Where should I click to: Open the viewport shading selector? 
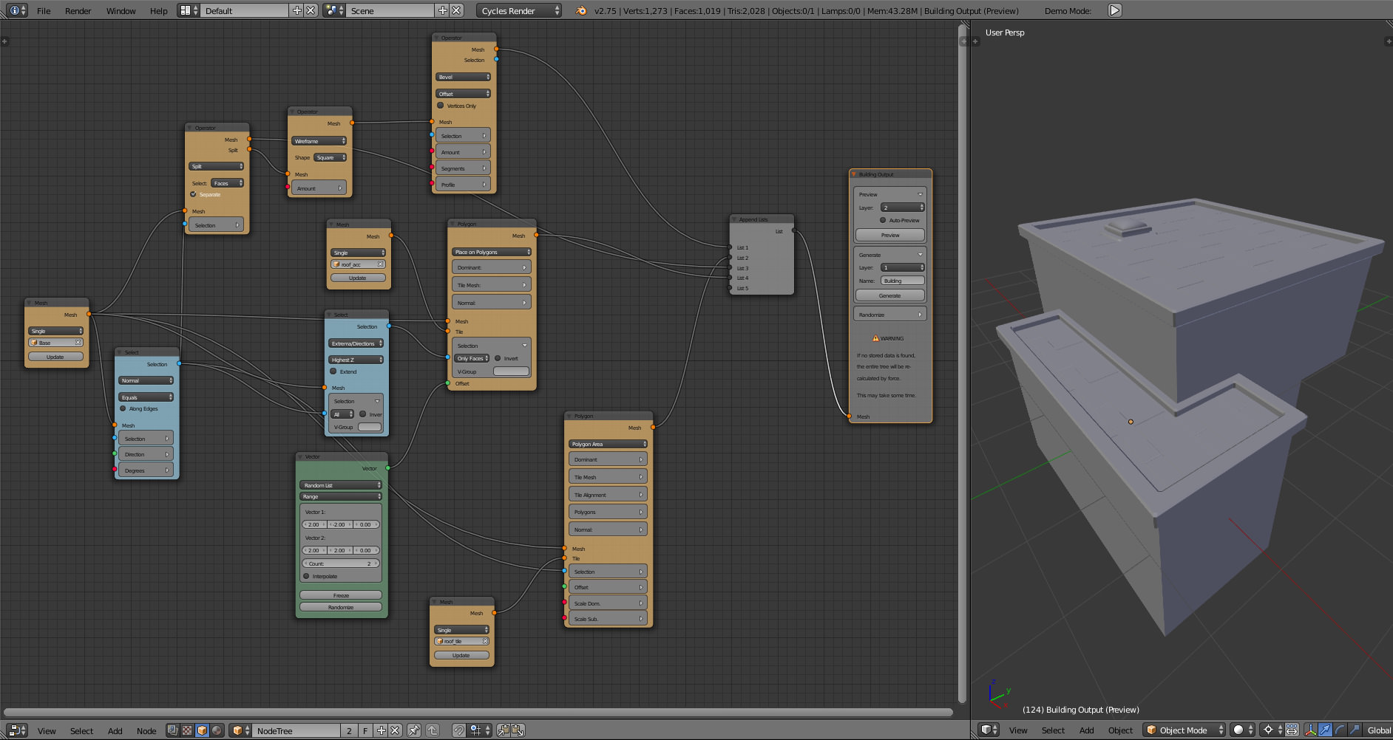1243,730
